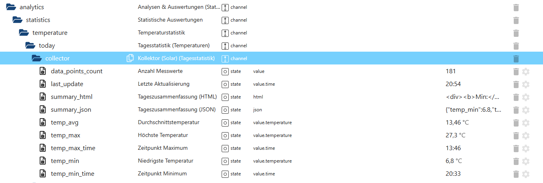Collapse the today folder
This screenshot has width=543, height=183.
[x=30, y=46]
